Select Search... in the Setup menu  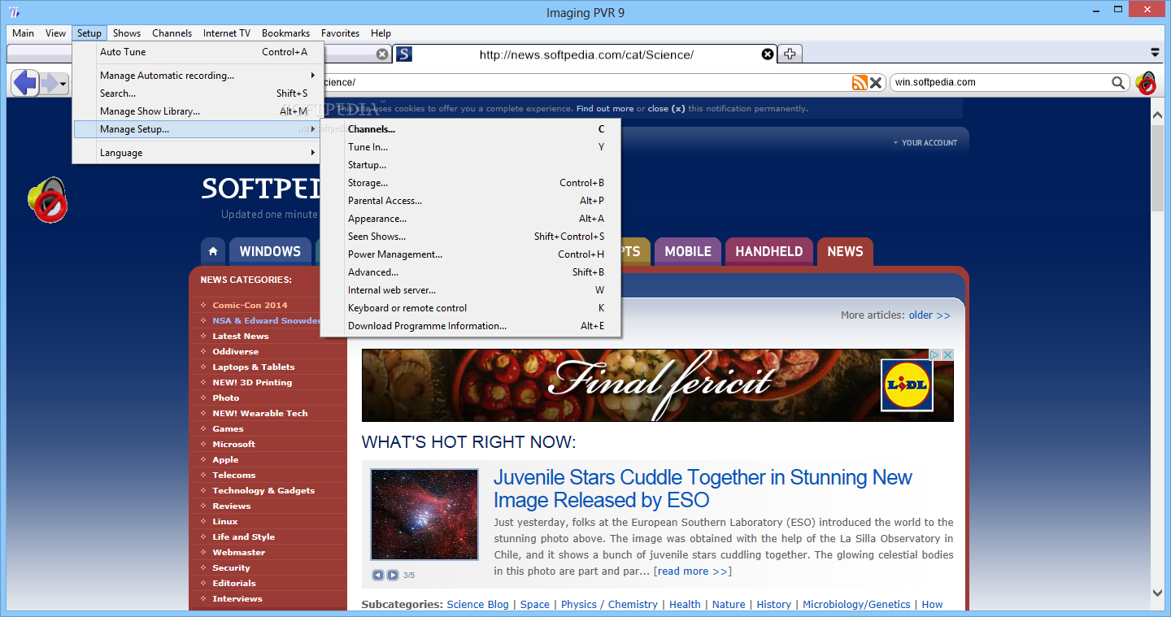tap(198, 93)
